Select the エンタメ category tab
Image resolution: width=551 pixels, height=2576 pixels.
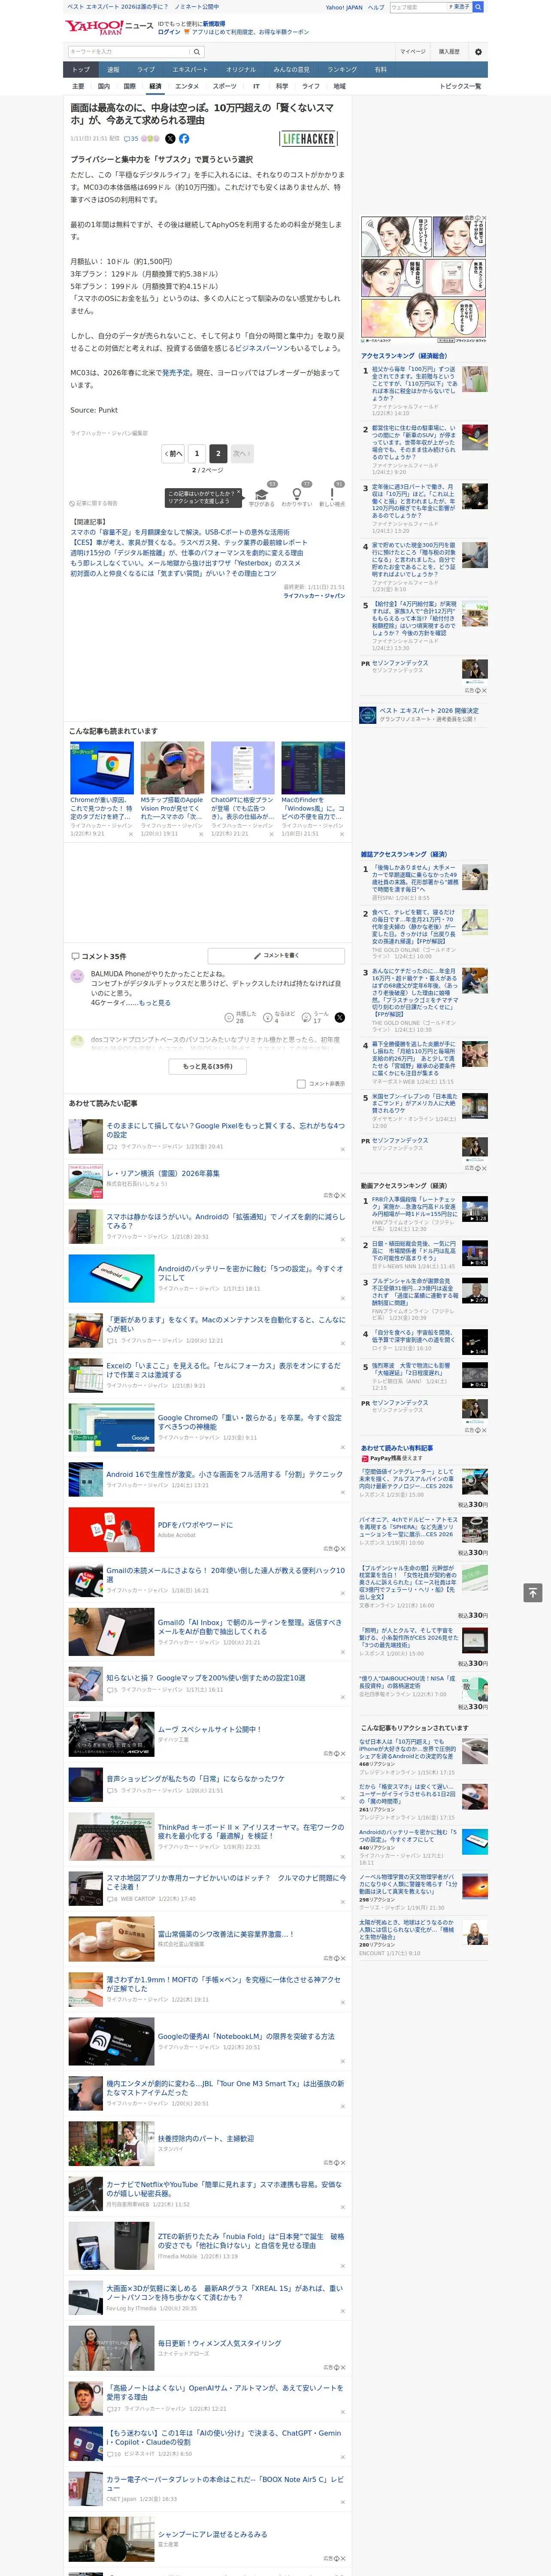tap(187, 86)
